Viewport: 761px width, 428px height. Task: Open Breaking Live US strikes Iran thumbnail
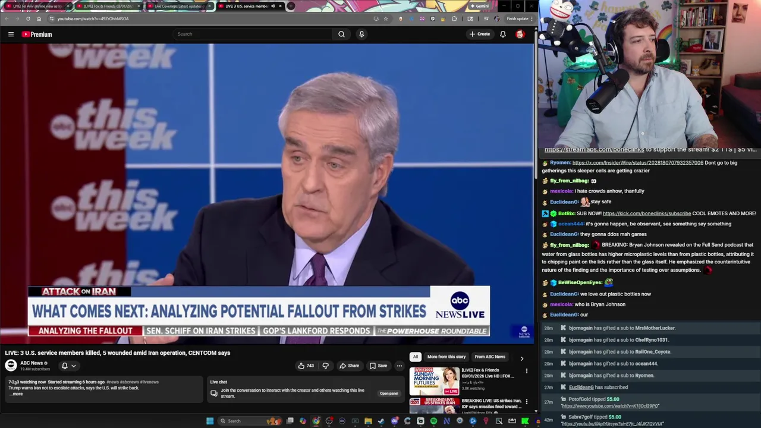coord(434,406)
